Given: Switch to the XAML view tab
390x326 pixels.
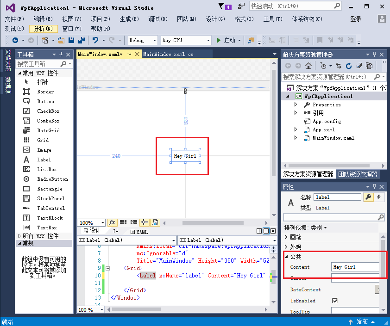Looking at the screenshot, I should [139, 232].
